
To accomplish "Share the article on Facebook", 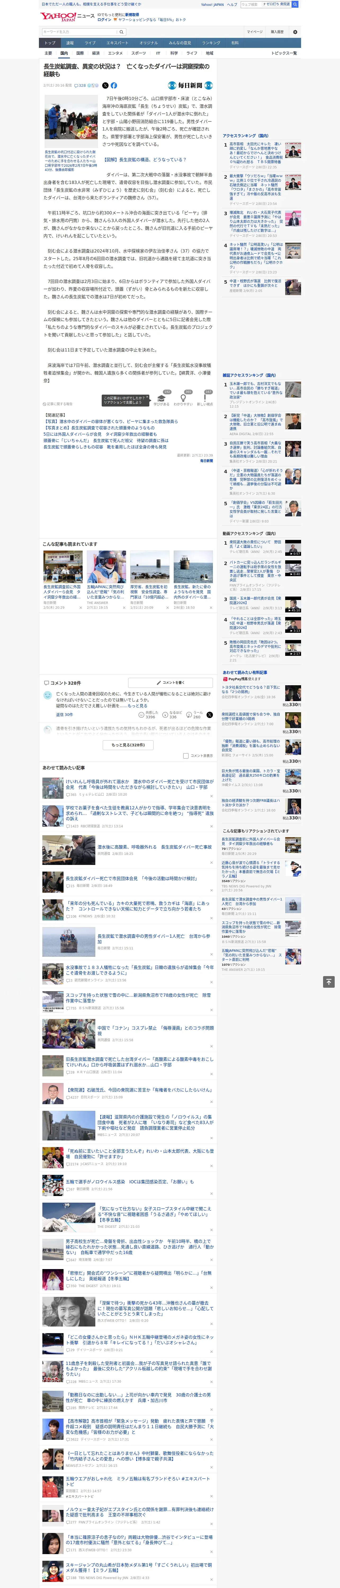I will point(114,86).
